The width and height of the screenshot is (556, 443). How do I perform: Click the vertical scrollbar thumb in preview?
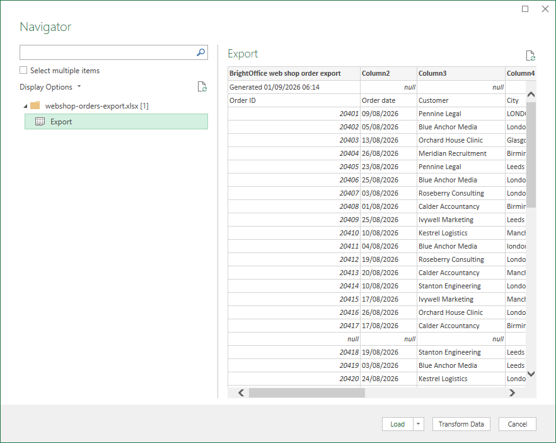point(531,155)
